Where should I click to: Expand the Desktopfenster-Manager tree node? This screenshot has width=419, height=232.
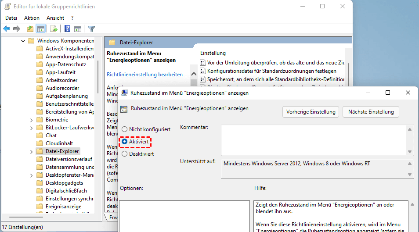pos(31,175)
